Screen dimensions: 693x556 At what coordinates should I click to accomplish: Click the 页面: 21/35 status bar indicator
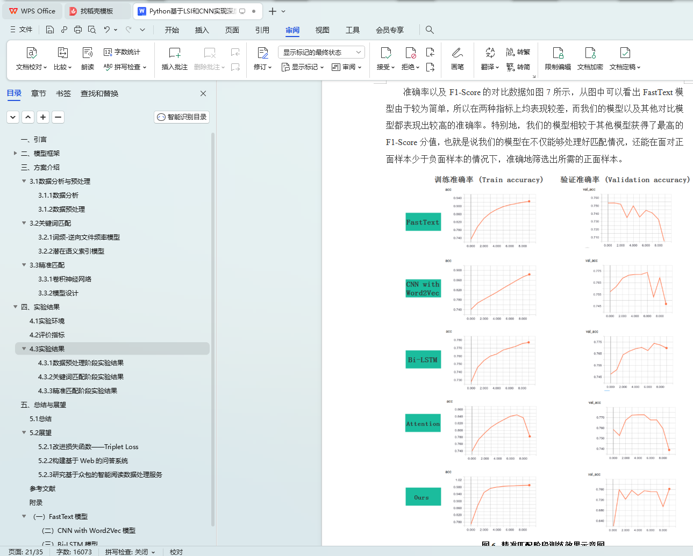point(26,552)
